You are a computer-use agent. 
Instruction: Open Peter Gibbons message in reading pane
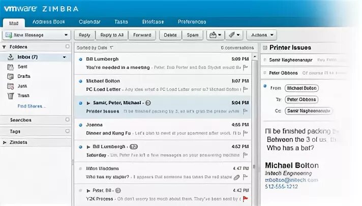[x=304, y=73]
